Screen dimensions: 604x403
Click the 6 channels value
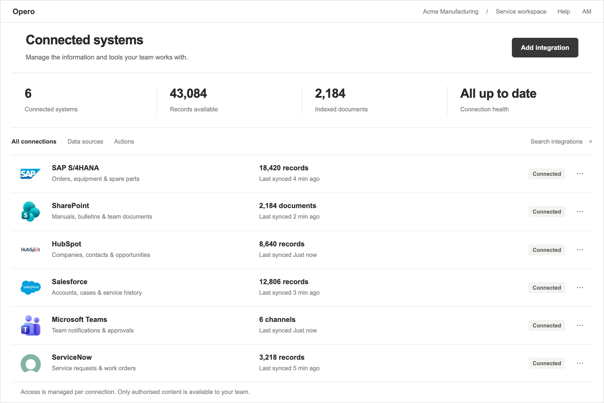pyautogui.click(x=277, y=320)
